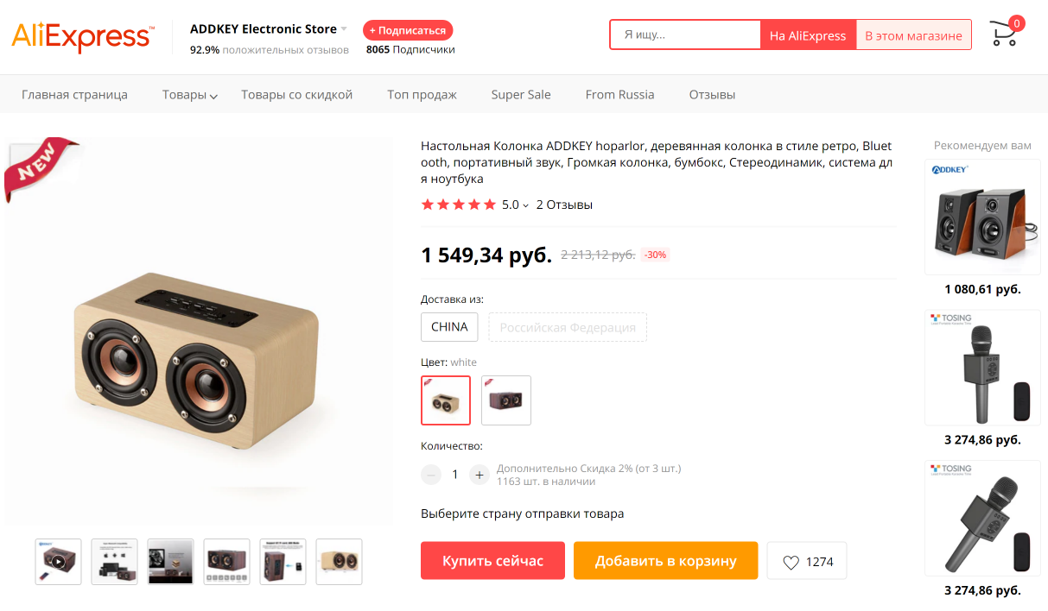Viewport: 1048px width, 611px height.
Task: Expand ADDKEY Electronic Store dropdown arrow
Action: click(344, 29)
